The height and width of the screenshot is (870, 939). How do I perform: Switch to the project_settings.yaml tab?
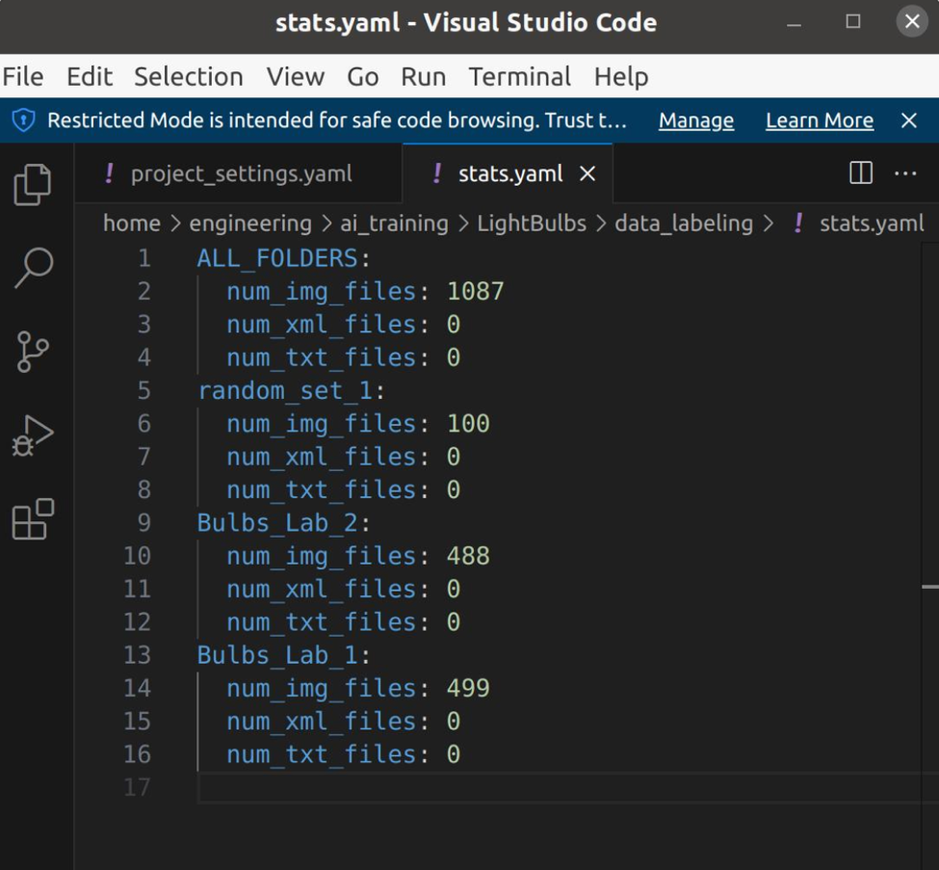click(241, 173)
